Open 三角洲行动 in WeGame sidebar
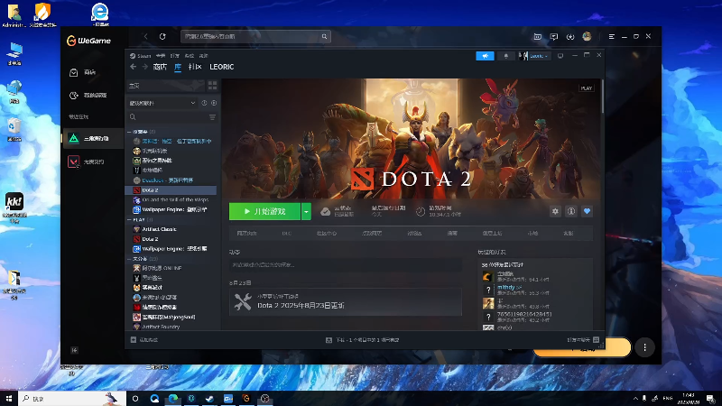 click(x=93, y=138)
